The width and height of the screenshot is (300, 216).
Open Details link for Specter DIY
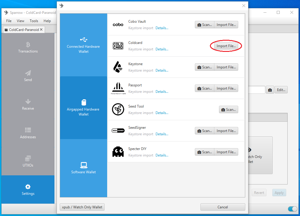[162, 155]
